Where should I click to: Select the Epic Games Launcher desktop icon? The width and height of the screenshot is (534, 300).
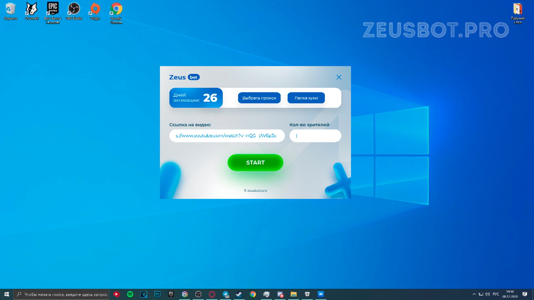coord(53,12)
